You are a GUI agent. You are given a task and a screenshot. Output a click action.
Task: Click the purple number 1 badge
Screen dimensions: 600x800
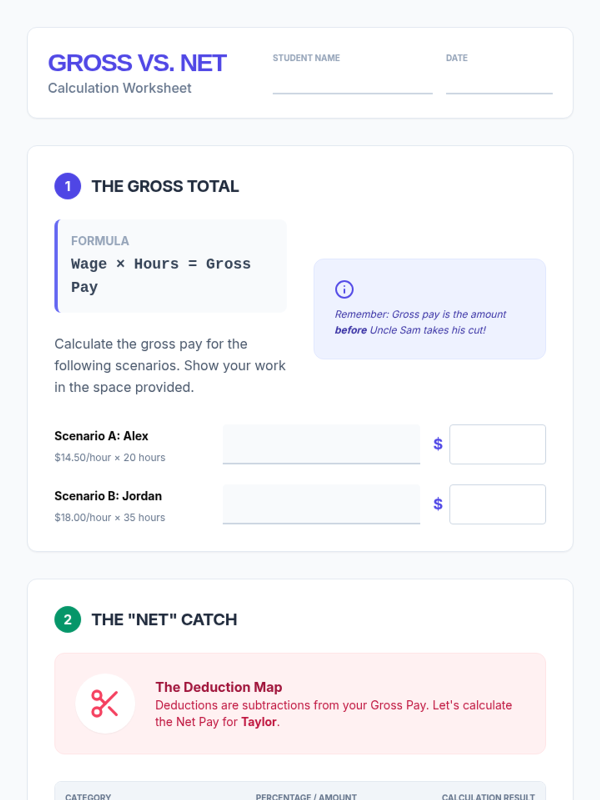tap(67, 186)
